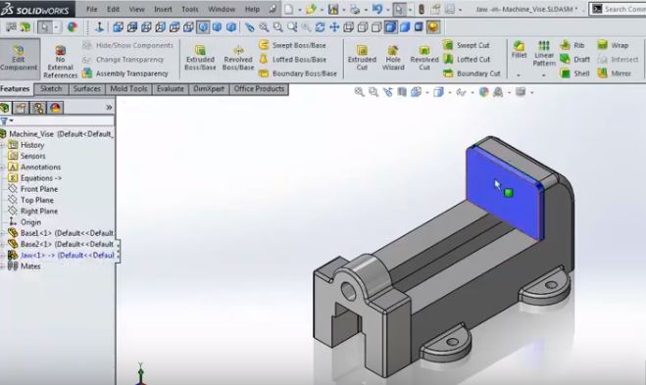The height and width of the screenshot is (385, 646).
Task: Click Lofted Cut command
Action: pos(467,60)
